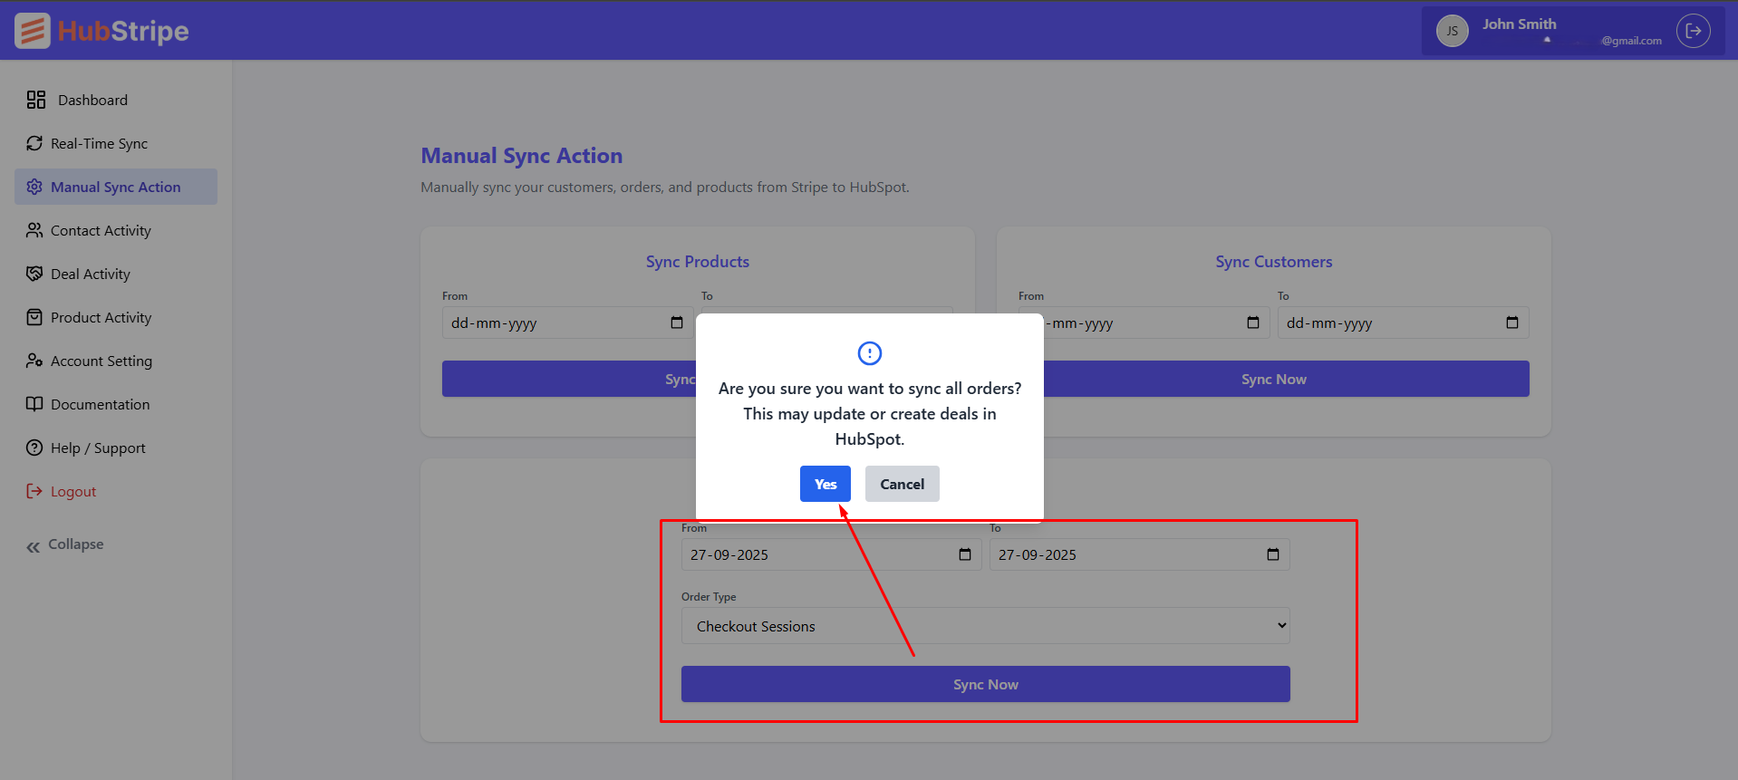Click Sync Now below Order Type
This screenshot has width=1738, height=780.
(x=986, y=684)
